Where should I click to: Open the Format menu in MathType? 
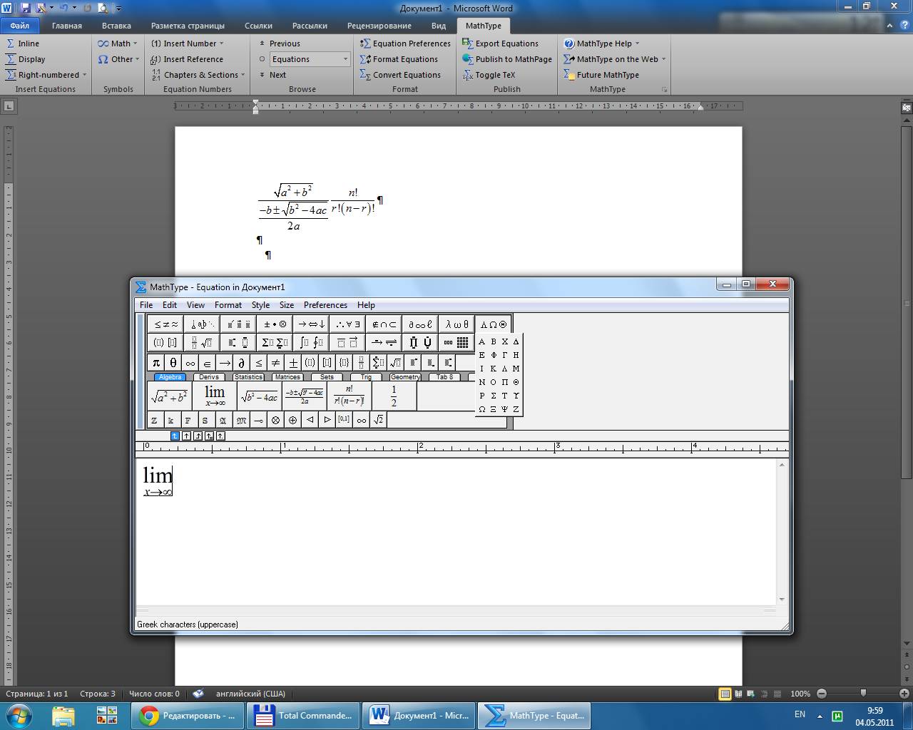pyautogui.click(x=228, y=305)
